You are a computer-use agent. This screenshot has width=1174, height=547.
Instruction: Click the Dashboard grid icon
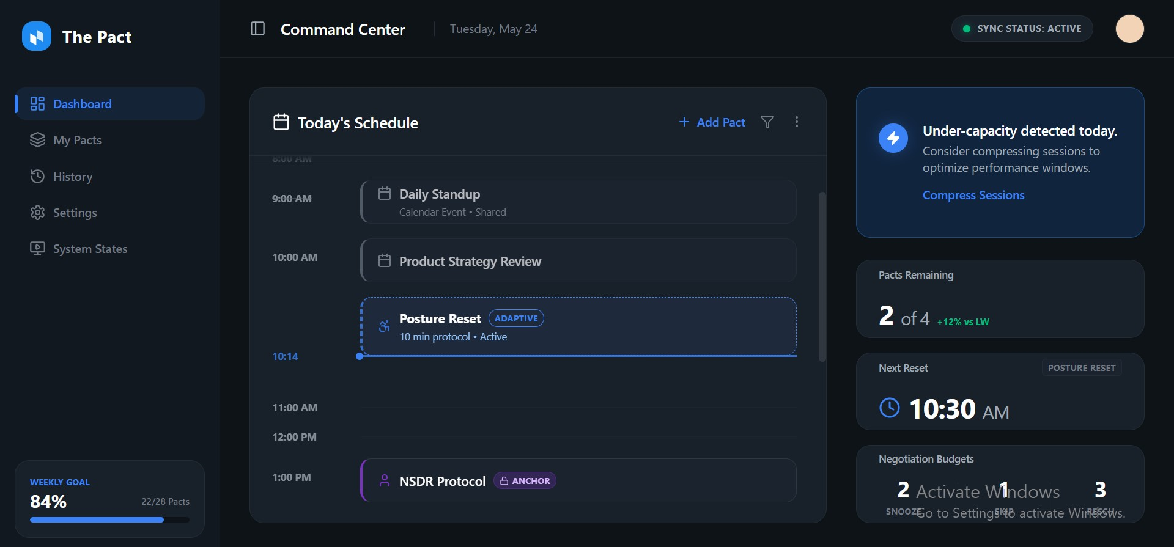coord(37,104)
